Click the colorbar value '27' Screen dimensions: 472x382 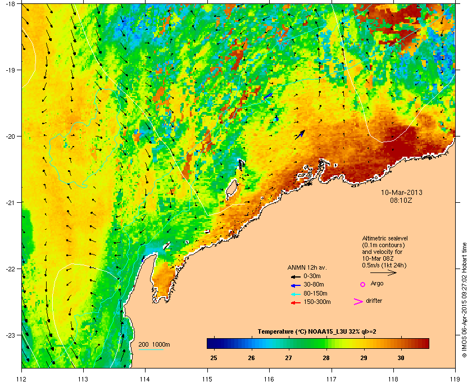tap(289, 358)
